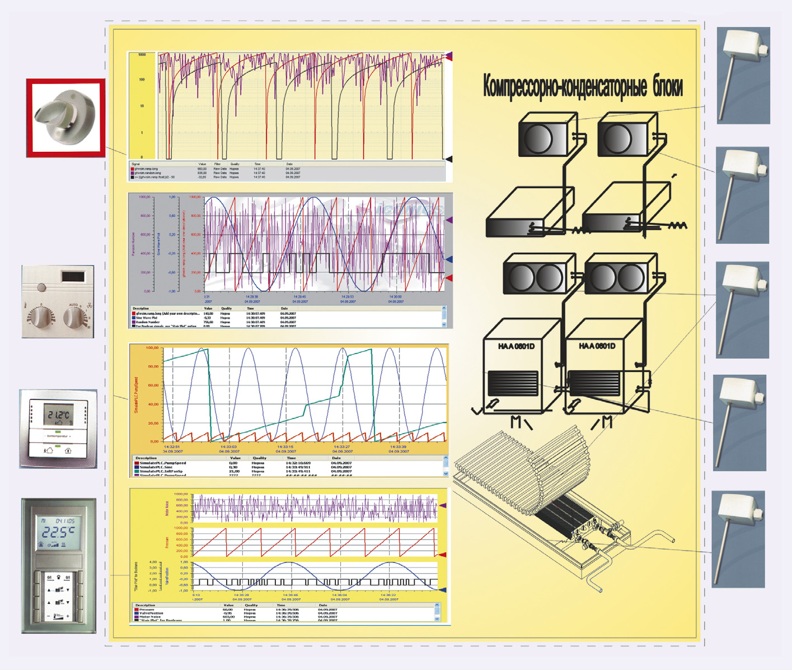
Task: Click the rotary knob photo in red frame
Action: (x=65, y=118)
